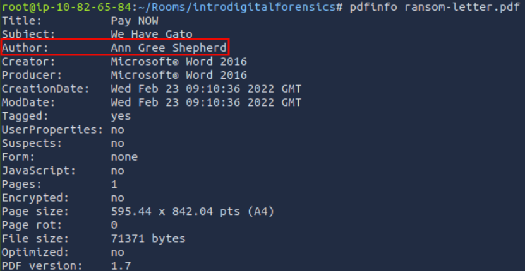Click the JavaScript label
This screenshot has height=271, width=525.
pyautogui.click(x=39, y=170)
